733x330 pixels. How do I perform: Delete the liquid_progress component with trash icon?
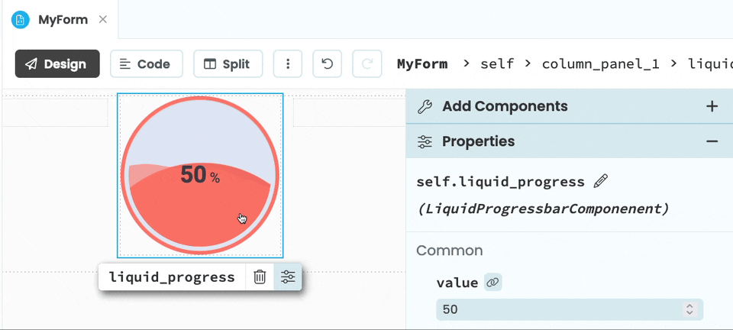click(260, 277)
